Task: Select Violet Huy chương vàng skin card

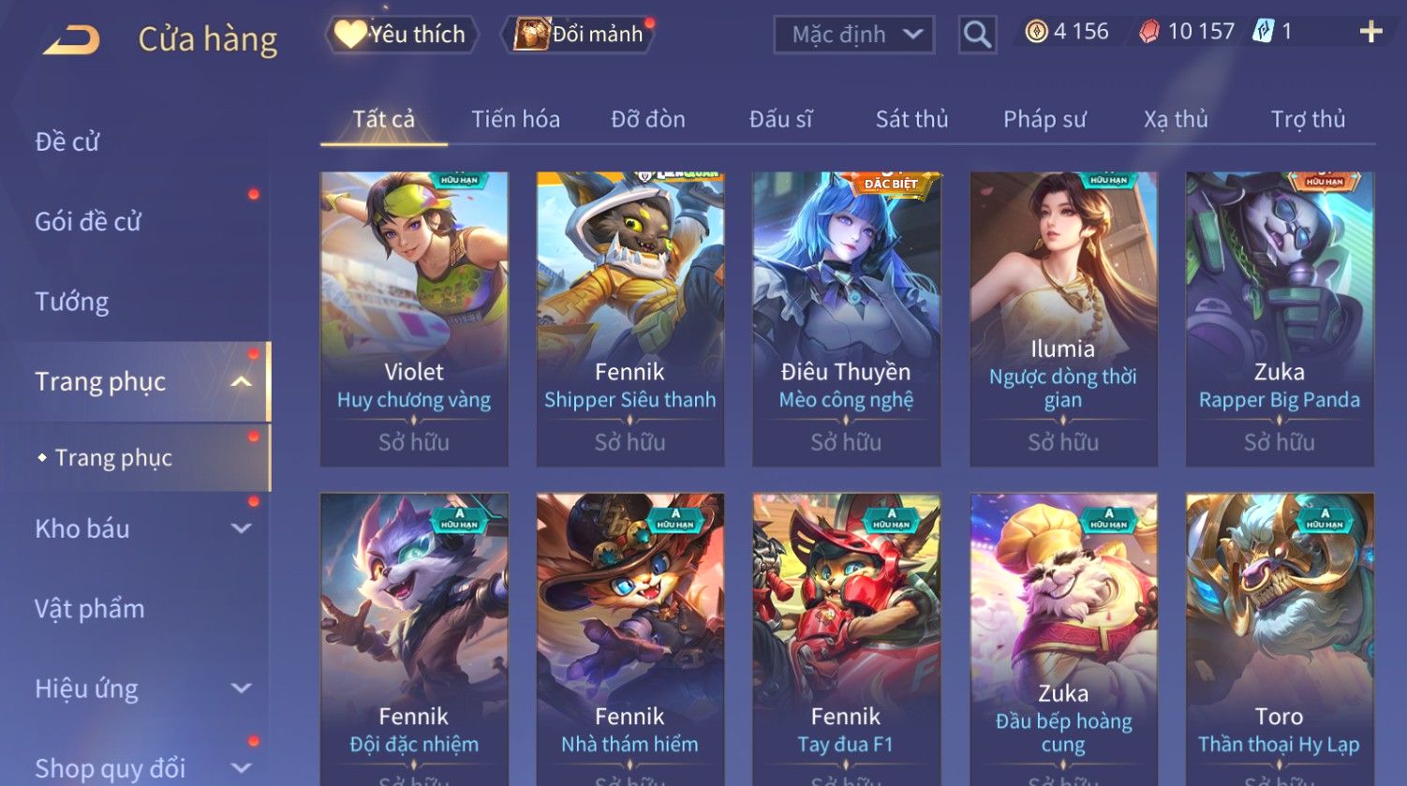Action: [x=414, y=319]
